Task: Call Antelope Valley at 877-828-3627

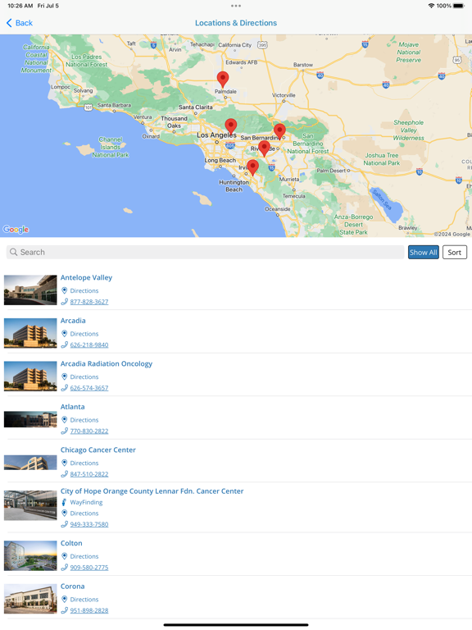Action: click(x=89, y=302)
